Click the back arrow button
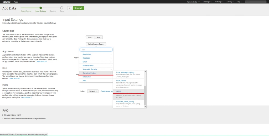Screen dimensions: 269x136 coord(69,8)
